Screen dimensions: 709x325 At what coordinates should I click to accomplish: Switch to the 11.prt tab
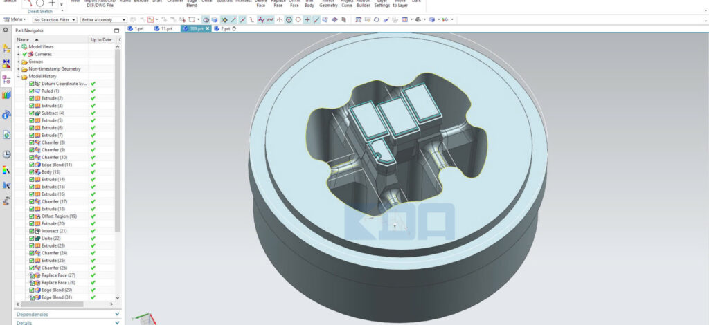pos(163,28)
